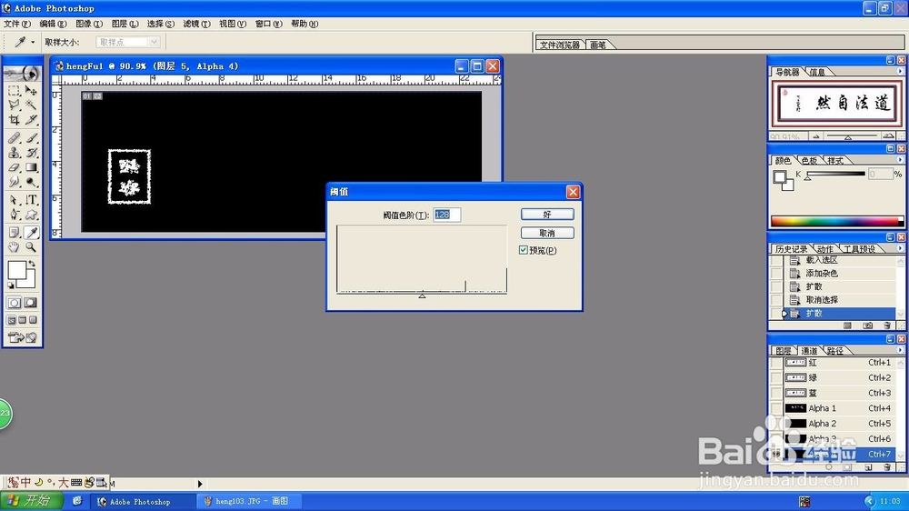Toggle visibility of 红 channel
The width and height of the screenshot is (909, 511).
click(x=775, y=363)
